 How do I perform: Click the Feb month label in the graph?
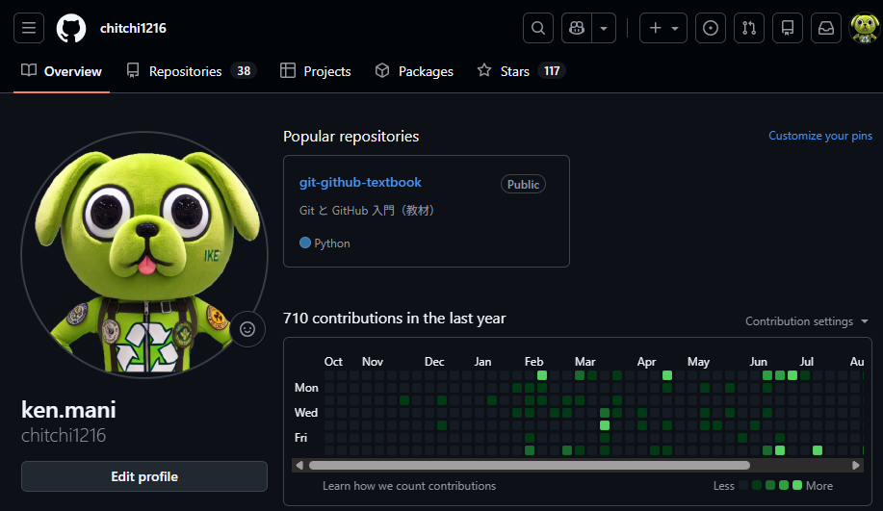(x=533, y=361)
